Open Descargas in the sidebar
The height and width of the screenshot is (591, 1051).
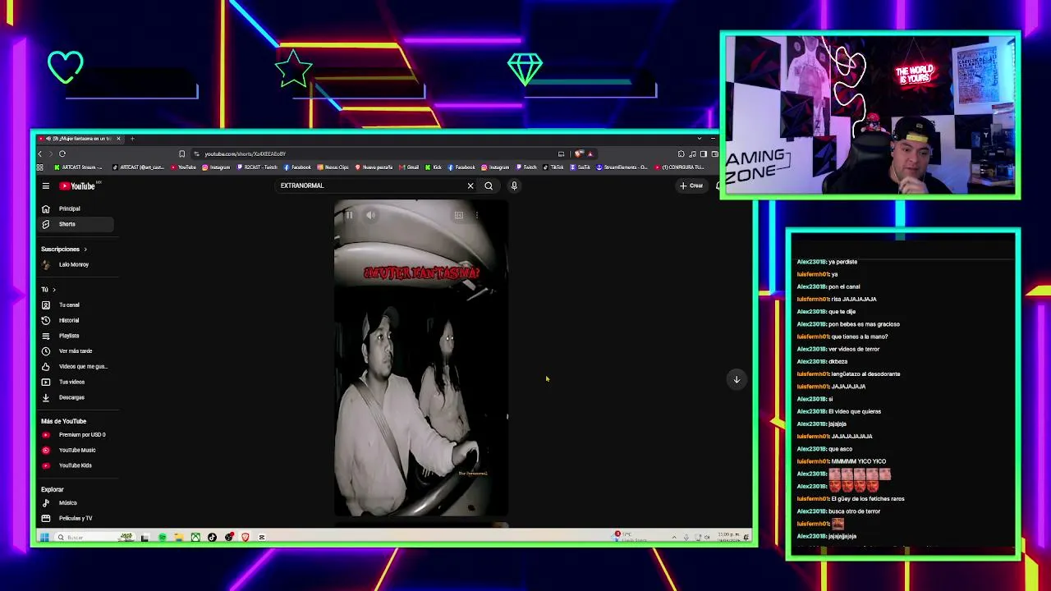tap(76, 397)
